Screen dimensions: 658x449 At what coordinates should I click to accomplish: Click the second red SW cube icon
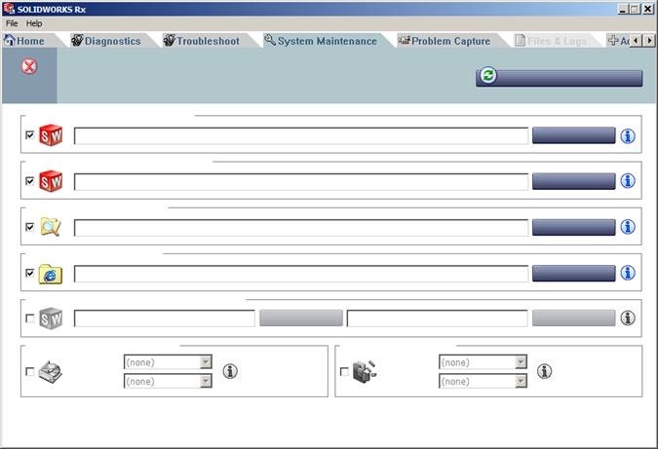point(51,181)
